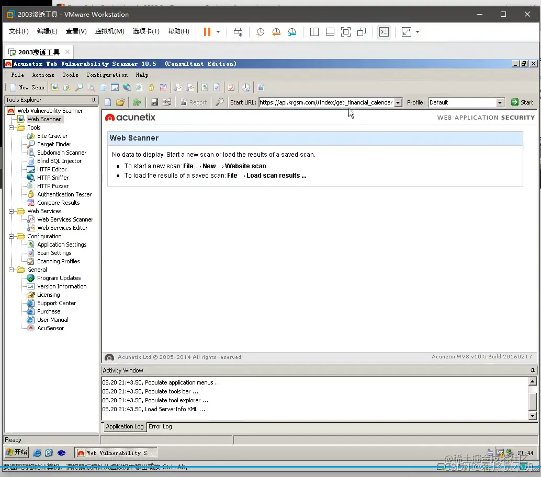Open HTTP Sniffer globe icon in top toolbar
Viewport: 541px width, 477px height.
127,87
